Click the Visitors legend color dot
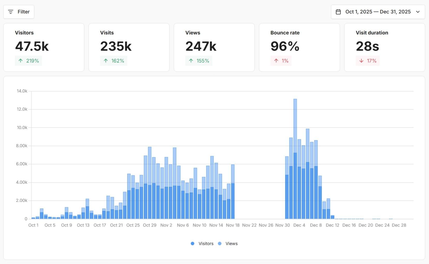 pos(192,244)
